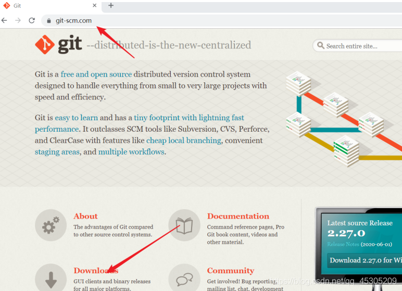The height and width of the screenshot is (291, 402).
Task: Open a new tab with plus button
Action: click(x=111, y=5)
